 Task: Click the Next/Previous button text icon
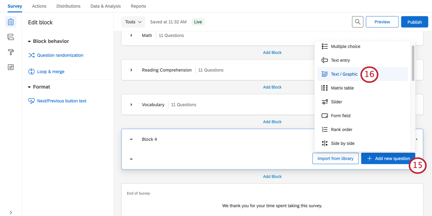pyautogui.click(x=32, y=101)
